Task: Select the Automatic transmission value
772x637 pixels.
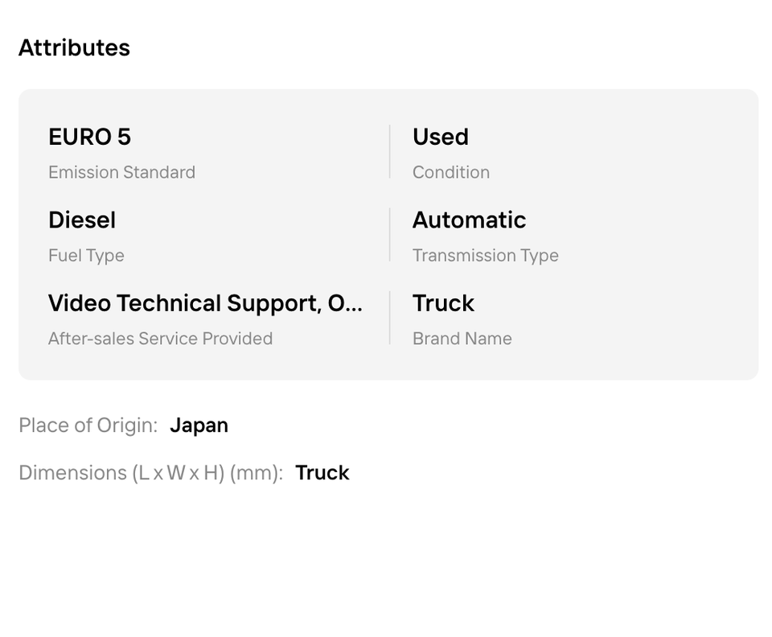Action: pos(469,220)
